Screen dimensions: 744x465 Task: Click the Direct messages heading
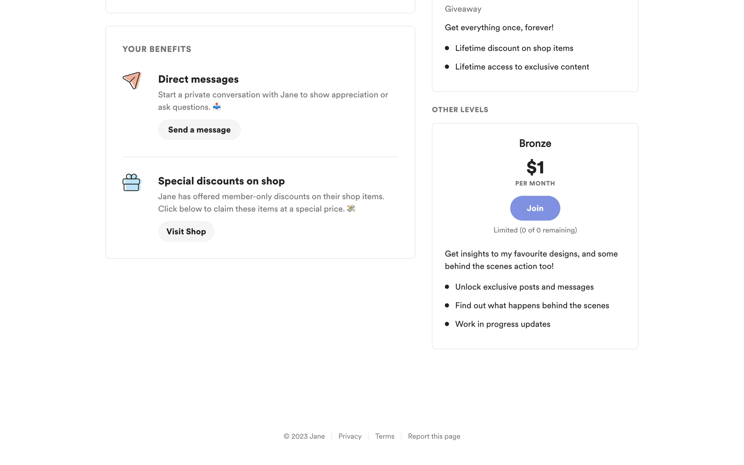pos(198,79)
